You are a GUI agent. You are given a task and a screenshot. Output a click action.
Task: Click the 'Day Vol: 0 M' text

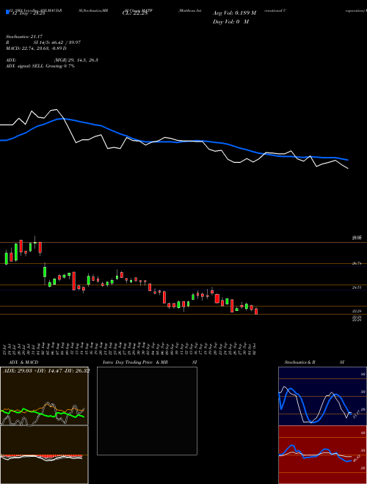[x=230, y=22]
